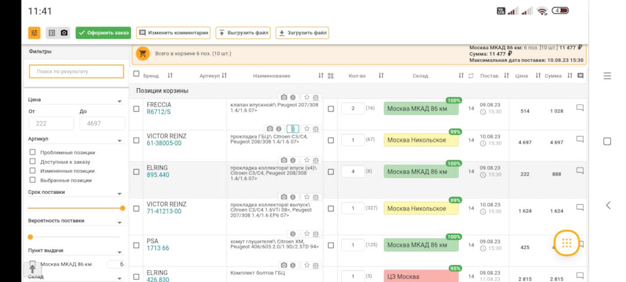The height and width of the screenshot is (282, 626).
Task: Open the orange shopping cart icon
Action: tap(143, 54)
